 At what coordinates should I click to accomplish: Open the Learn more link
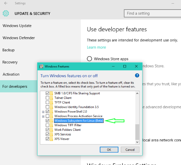point(96,47)
